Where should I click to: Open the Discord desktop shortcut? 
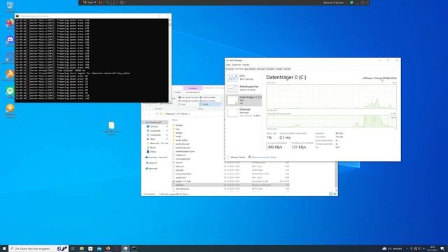[10, 41]
